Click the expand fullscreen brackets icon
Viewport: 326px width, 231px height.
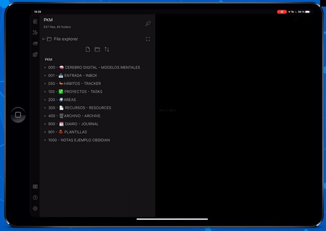click(148, 39)
